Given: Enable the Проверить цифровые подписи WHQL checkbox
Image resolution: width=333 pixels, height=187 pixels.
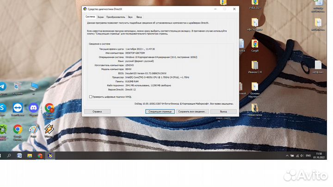Looking at the screenshot, I should 91,97.
